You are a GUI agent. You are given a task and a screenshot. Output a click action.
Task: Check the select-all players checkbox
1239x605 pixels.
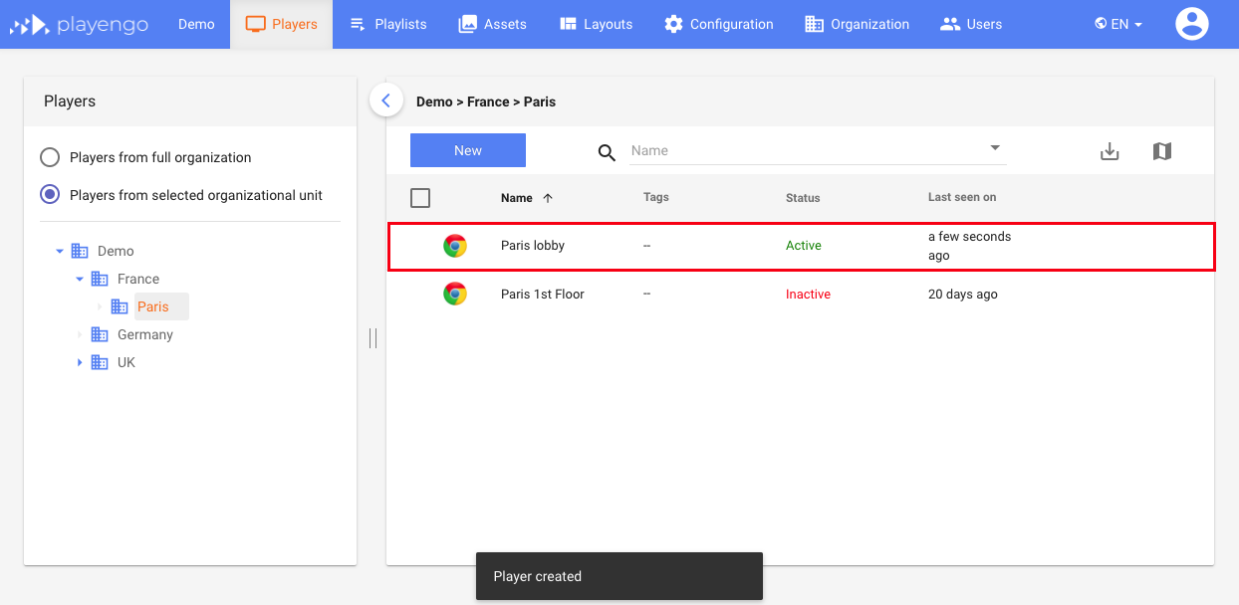pyautogui.click(x=420, y=198)
